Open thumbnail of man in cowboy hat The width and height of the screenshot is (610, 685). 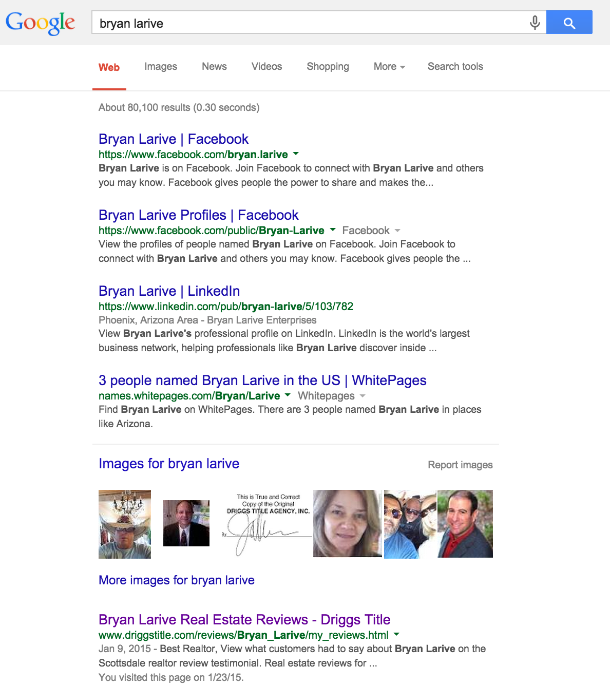125,524
